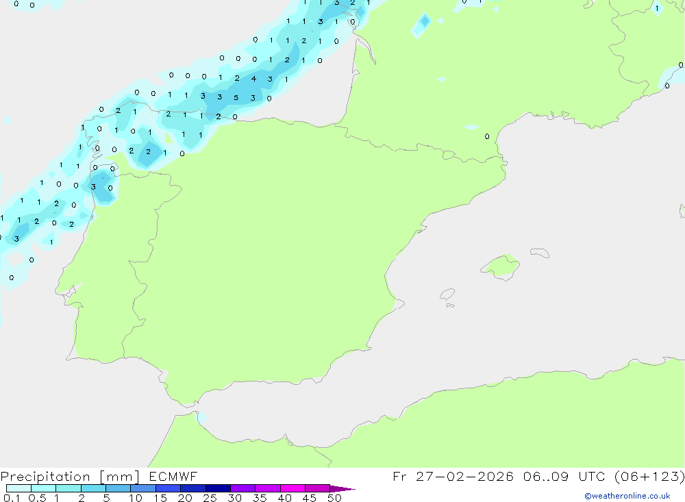The width and height of the screenshot is (685, 502).
Task: Select the 25–30 mm navy legend swatch
Action: point(218,488)
